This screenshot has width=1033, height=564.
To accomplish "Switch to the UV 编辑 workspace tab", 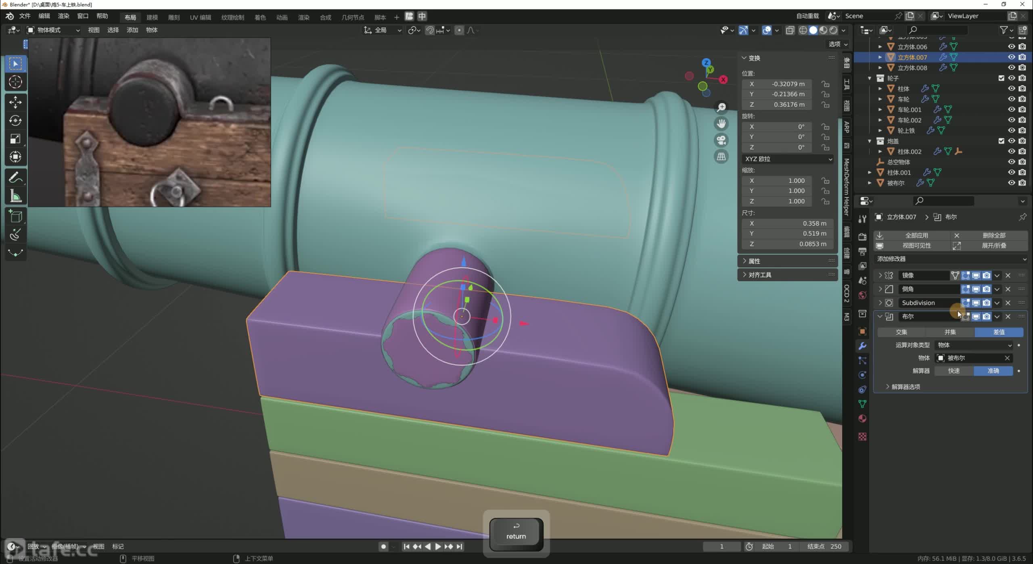I will tap(201, 17).
